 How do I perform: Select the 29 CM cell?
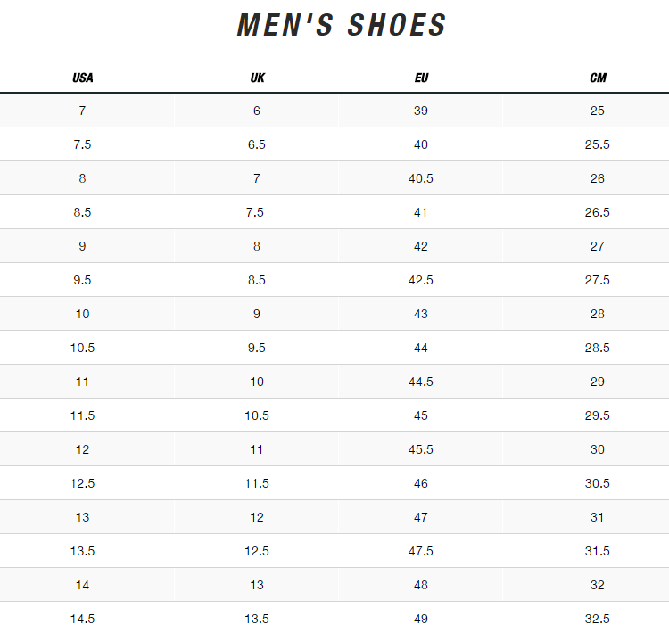point(598,382)
